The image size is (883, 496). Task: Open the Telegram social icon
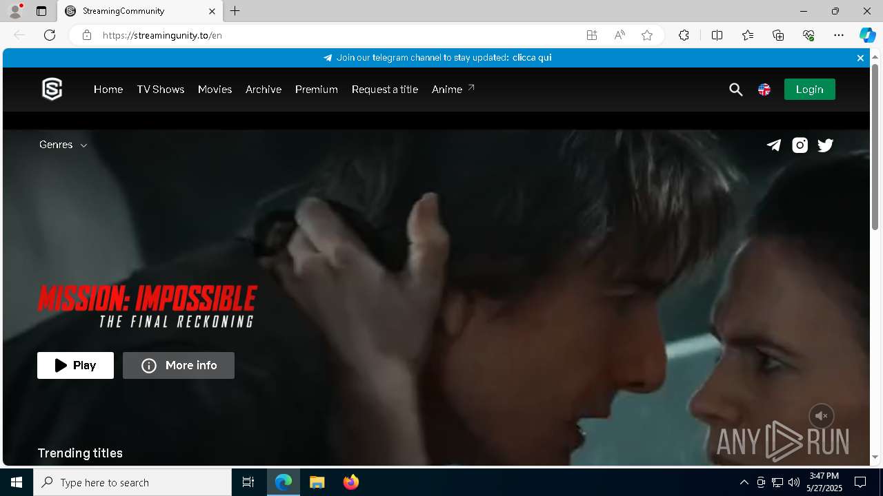[774, 145]
